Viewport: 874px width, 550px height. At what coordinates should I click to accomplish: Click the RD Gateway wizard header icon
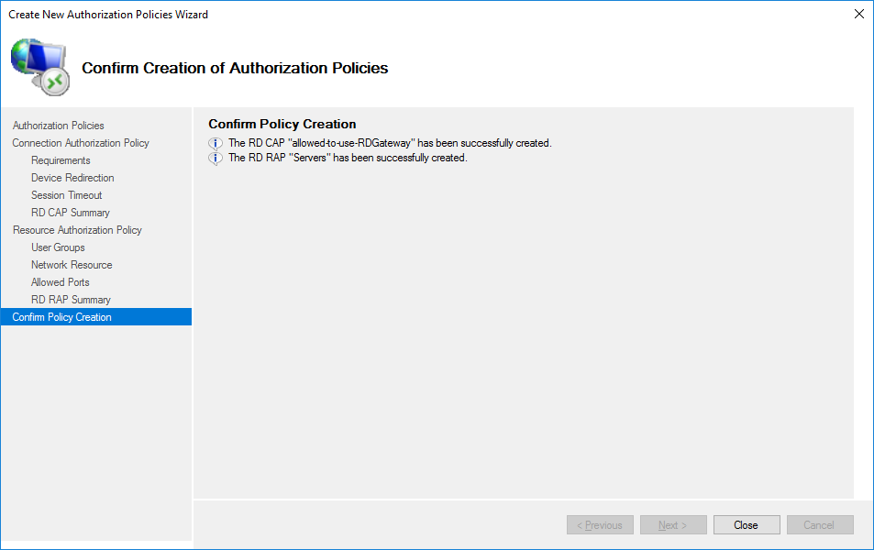(40, 67)
